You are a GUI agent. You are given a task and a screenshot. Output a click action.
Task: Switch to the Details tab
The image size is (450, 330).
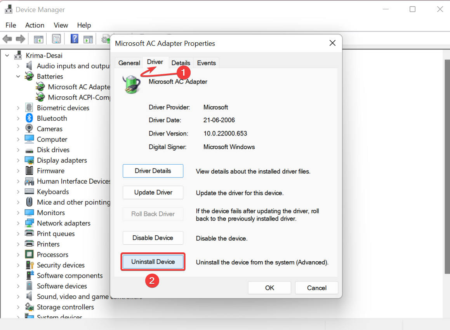(181, 63)
